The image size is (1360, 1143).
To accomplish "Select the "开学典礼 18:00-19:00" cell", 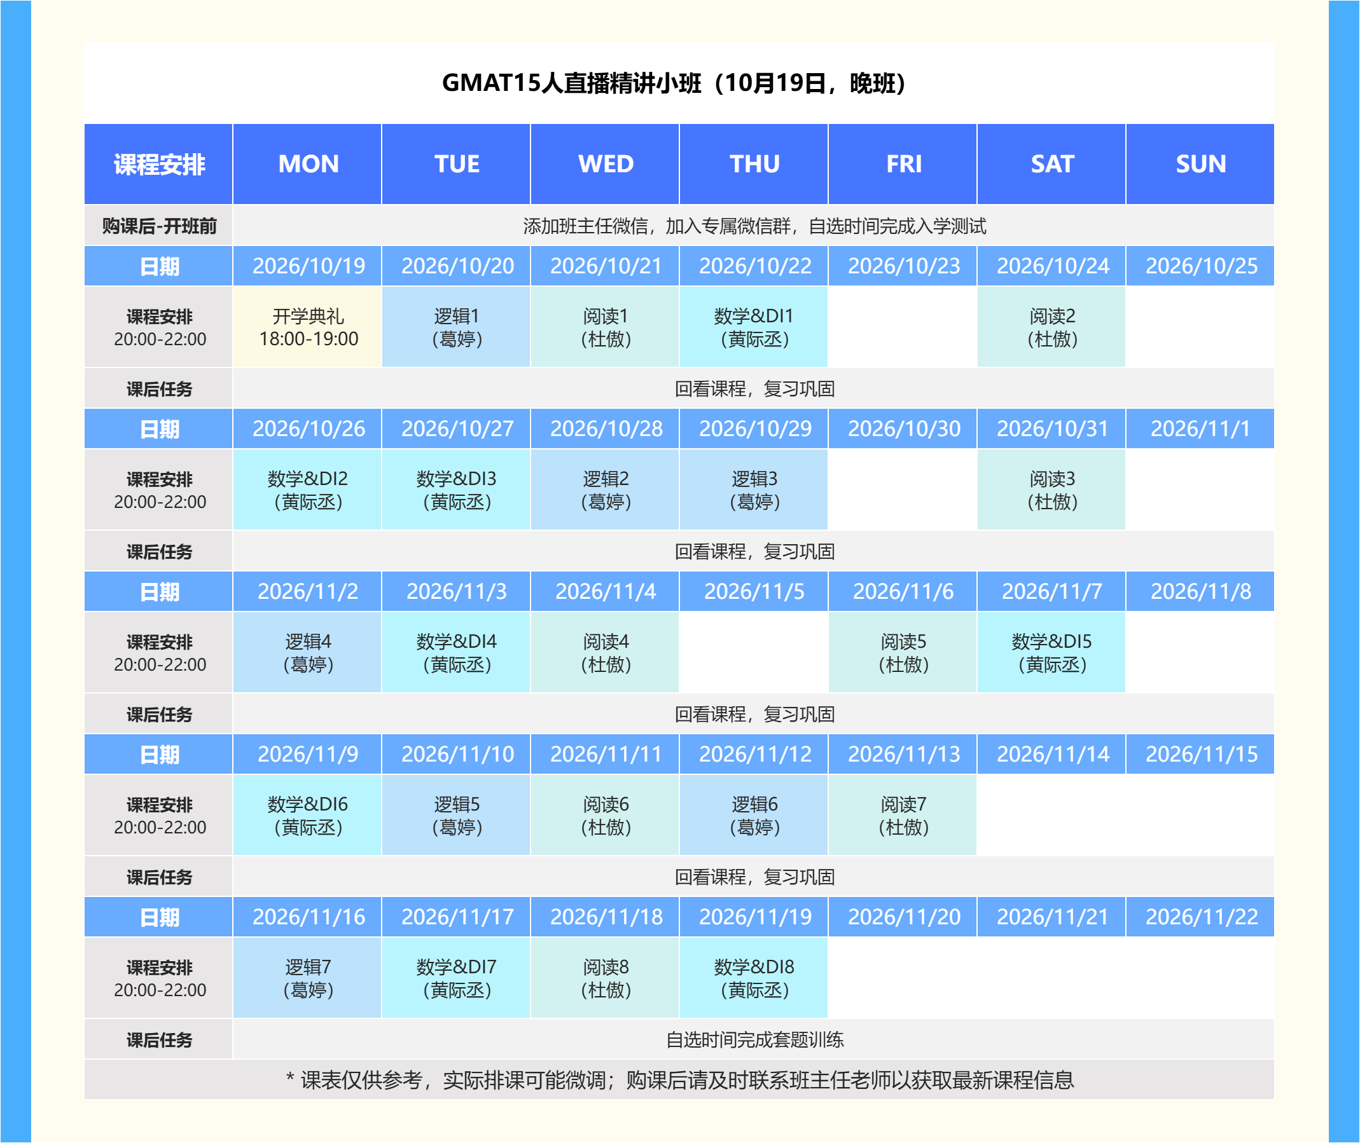I will pos(307,327).
